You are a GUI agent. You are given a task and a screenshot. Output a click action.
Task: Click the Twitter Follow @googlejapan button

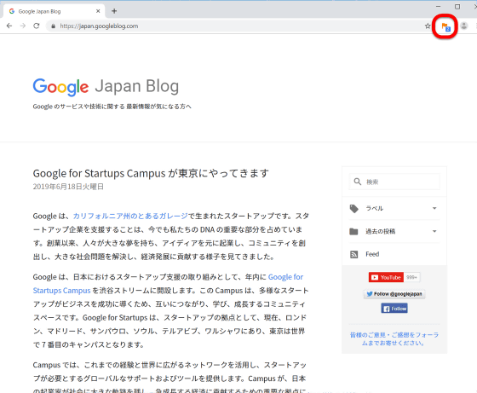pos(394,294)
